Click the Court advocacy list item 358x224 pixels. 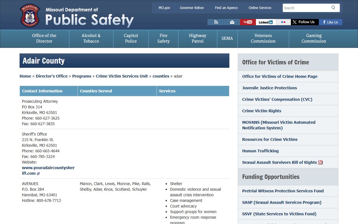[183, 206]
